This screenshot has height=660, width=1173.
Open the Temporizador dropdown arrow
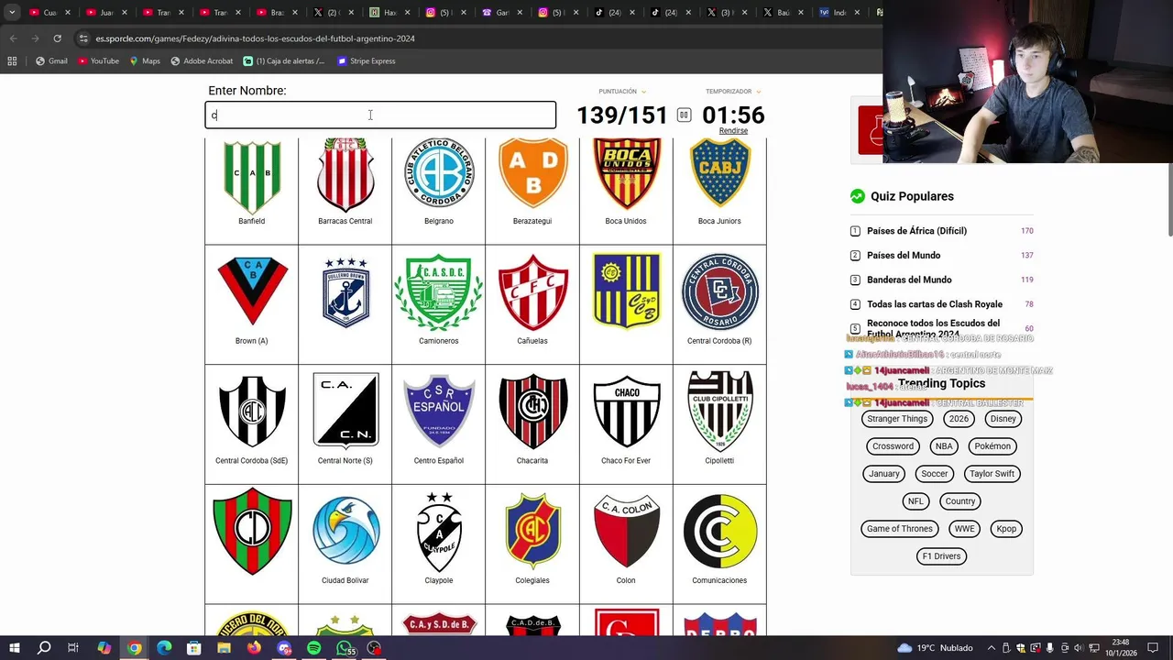pyautogui.click(x=758, y=92)
